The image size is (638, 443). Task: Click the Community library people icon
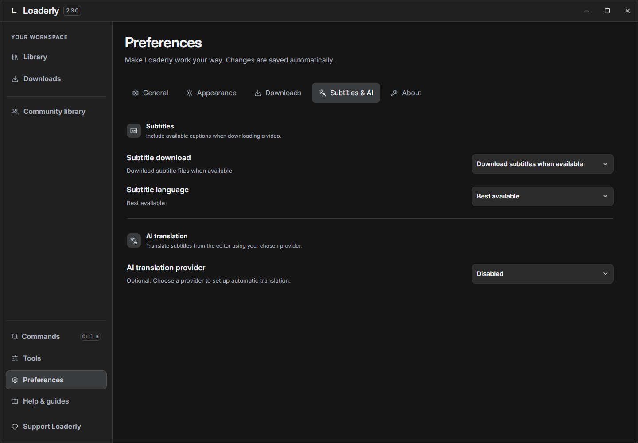click(x=15, y=112)
